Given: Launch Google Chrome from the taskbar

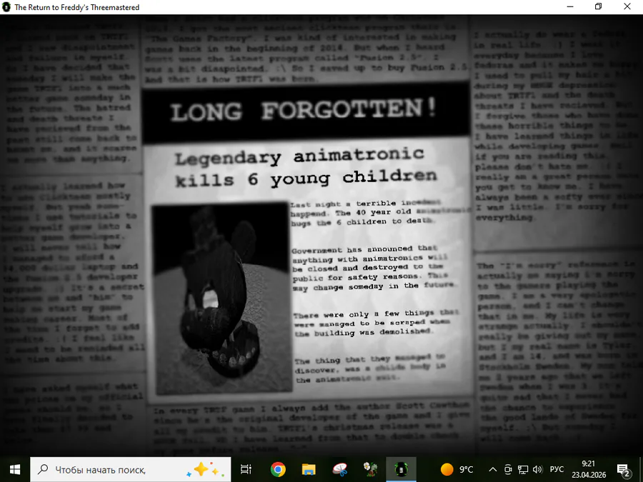Looking at the screenshot, I should (278, 469).
